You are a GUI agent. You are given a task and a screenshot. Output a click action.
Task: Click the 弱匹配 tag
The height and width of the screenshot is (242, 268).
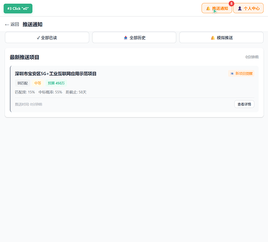coord(22,83)
